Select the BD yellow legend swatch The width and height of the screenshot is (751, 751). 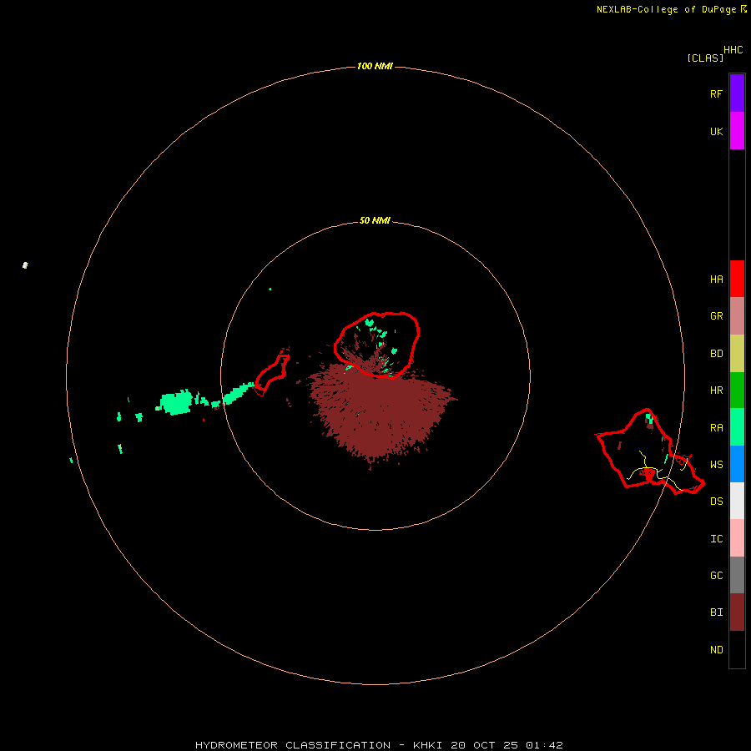pos(737,354)
